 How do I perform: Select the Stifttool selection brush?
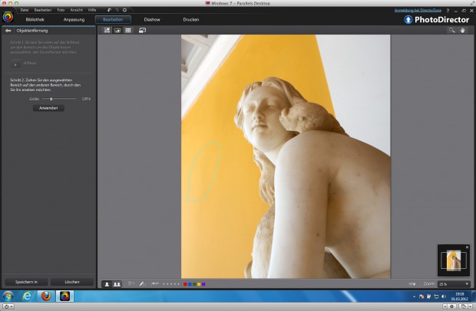[15, 64]
